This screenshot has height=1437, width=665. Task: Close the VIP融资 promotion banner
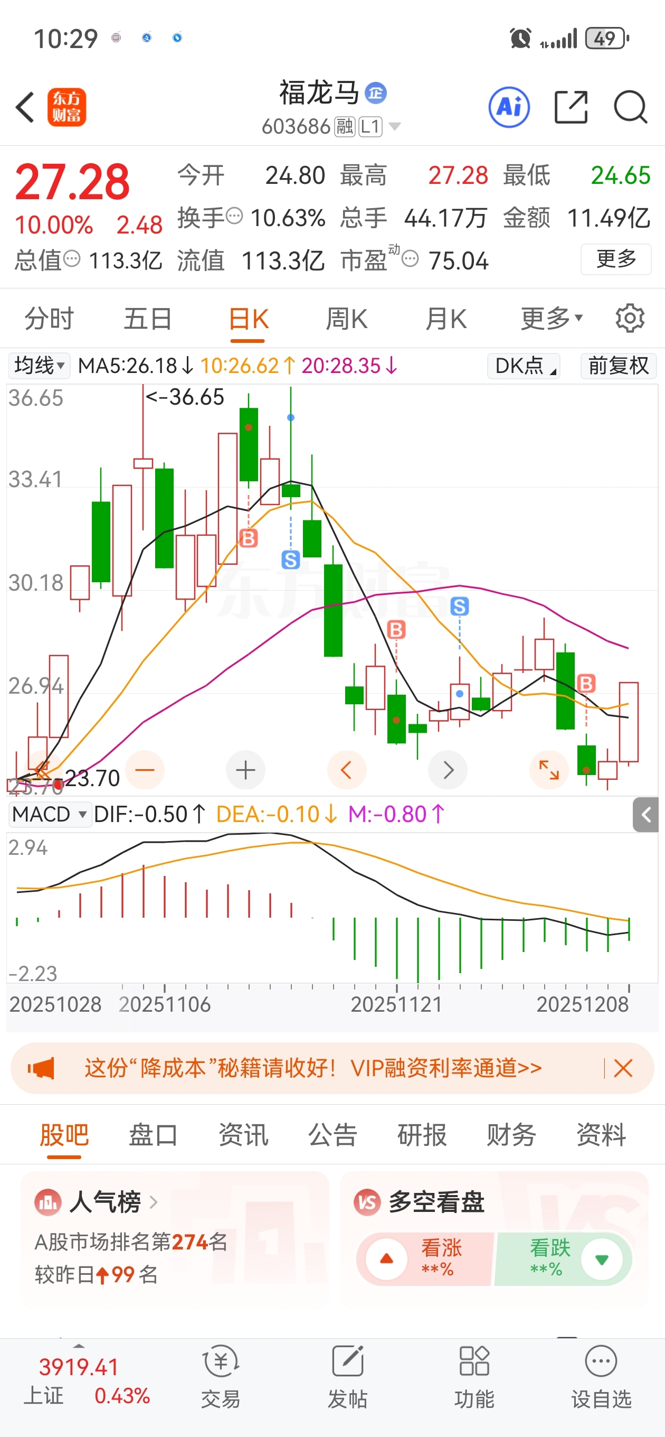point(623,1068)
